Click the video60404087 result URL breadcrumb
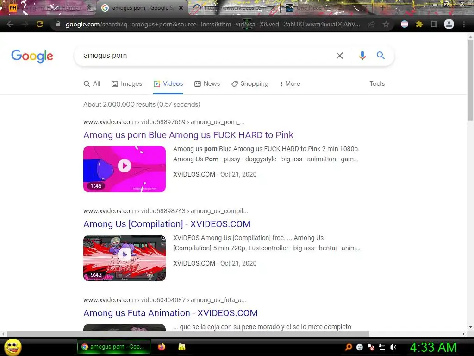This screenshot has width=474, height=356. tap(165, 300)
